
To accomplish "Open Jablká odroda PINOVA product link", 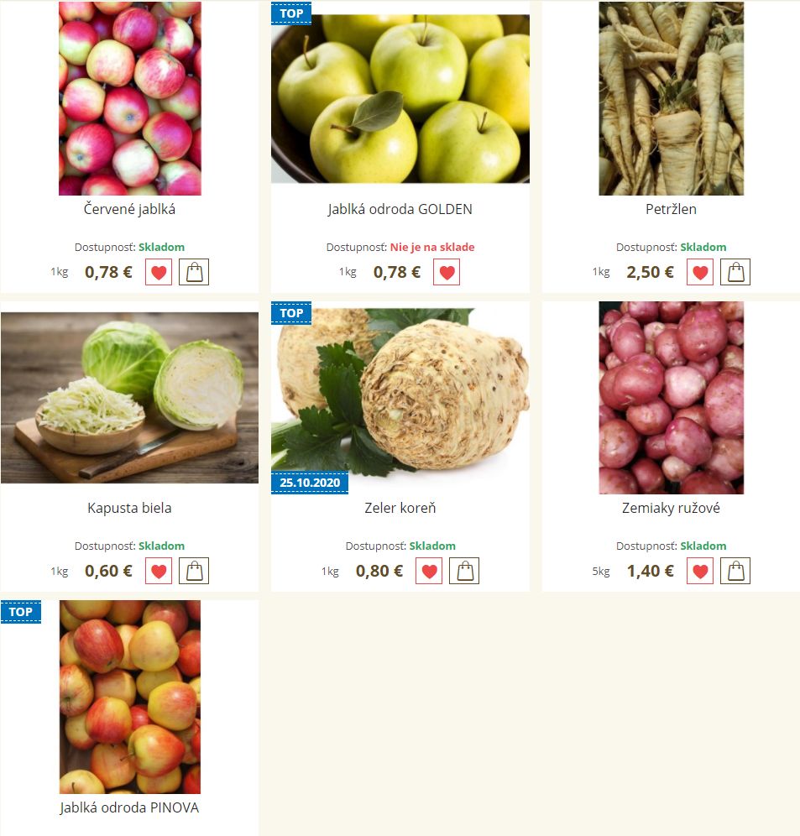I will [129, 807].
